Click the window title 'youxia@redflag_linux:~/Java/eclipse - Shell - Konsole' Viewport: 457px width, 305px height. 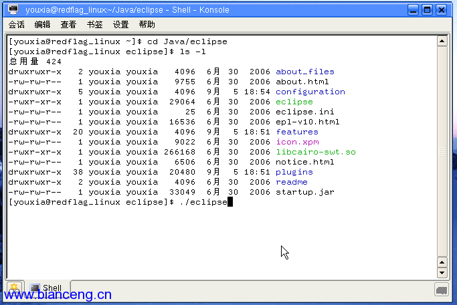(127, 10)
